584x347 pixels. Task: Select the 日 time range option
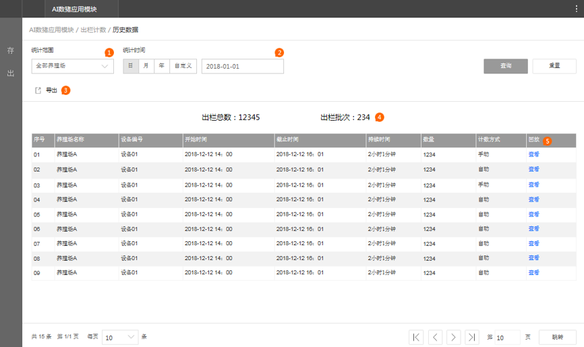click(131, 66)
